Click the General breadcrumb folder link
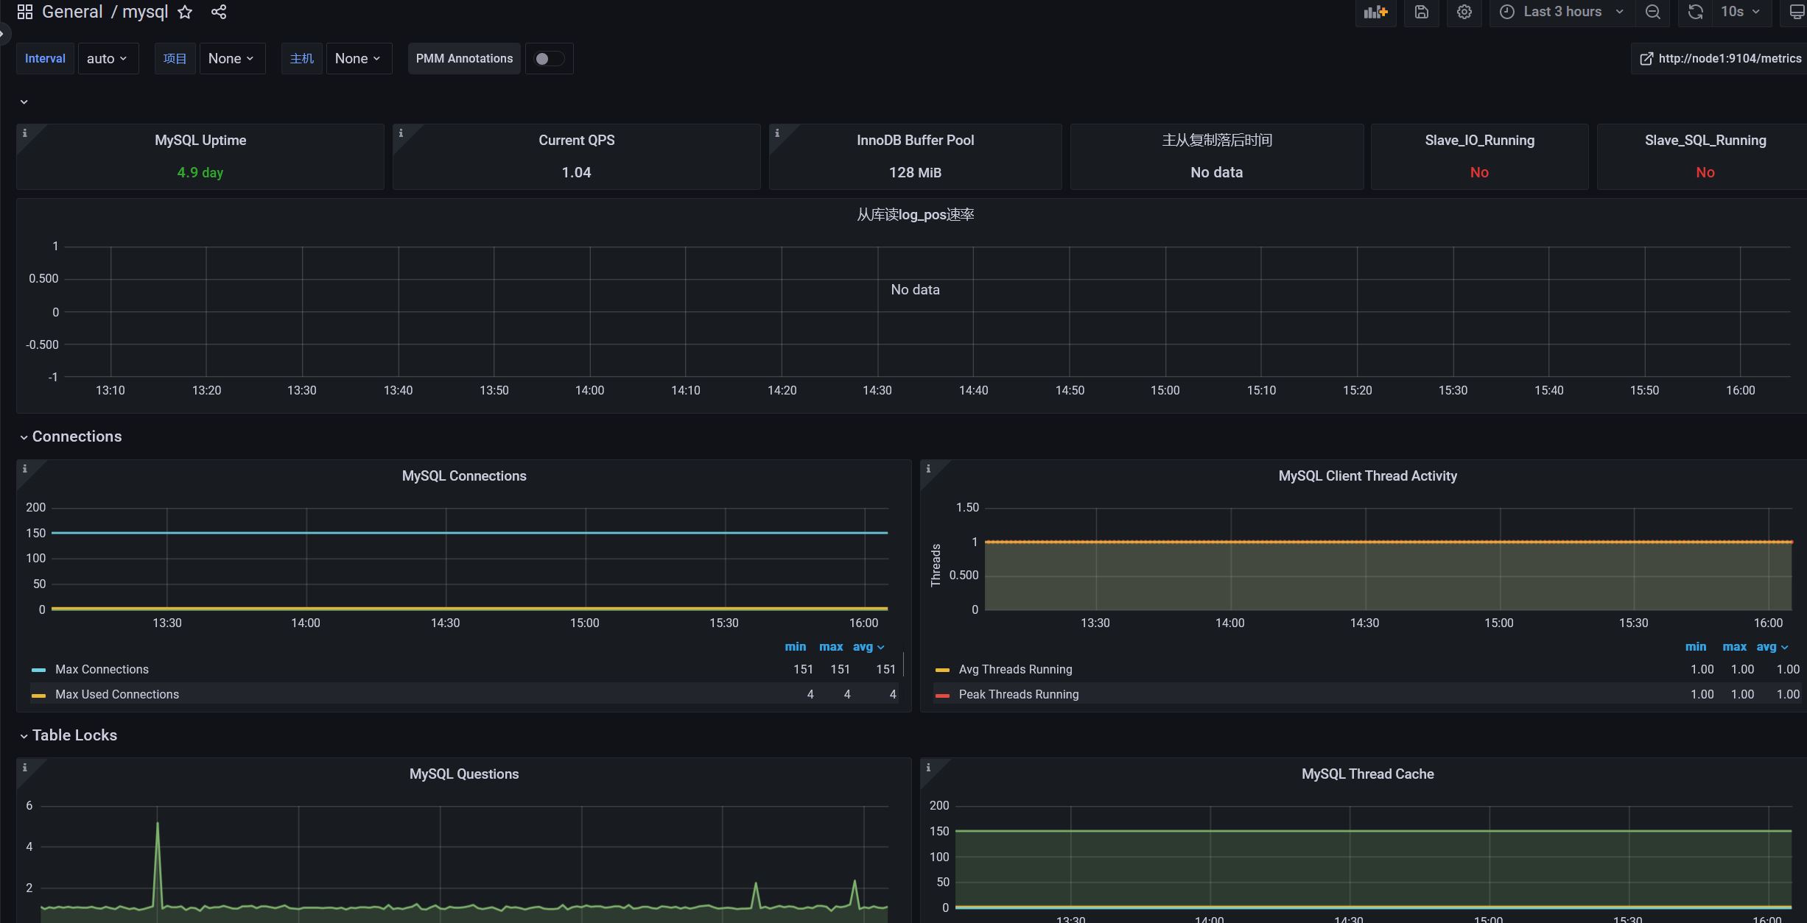 pyautogui.click(x=72, y=12)
